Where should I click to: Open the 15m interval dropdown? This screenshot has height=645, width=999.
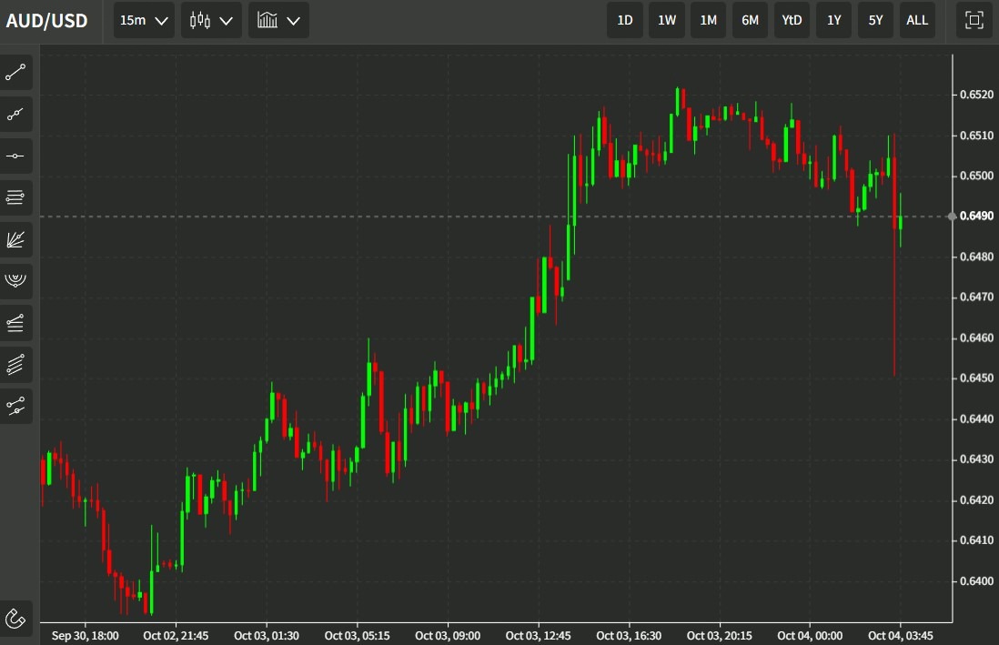point(144,20)
